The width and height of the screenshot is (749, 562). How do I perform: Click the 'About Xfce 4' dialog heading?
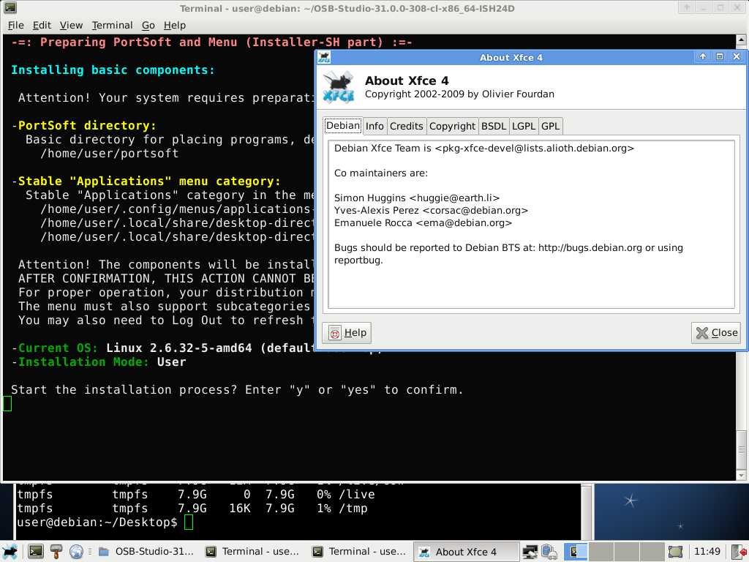[x=407, y=80]
